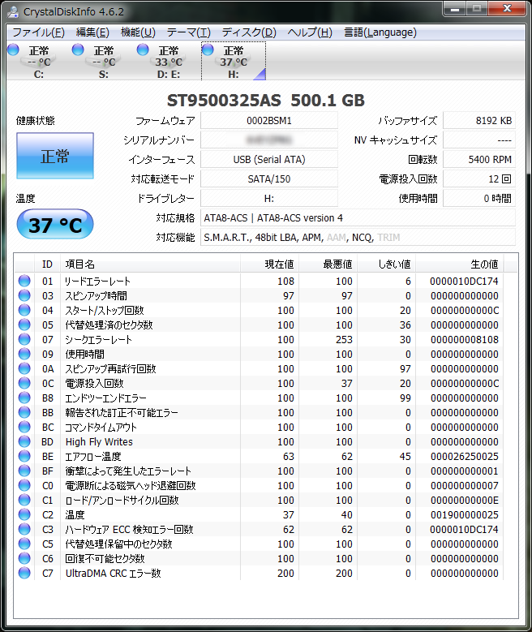Screen dimensions: 532x632
Task: Click the blurred serial number field
Action: [x=268, y=140]
